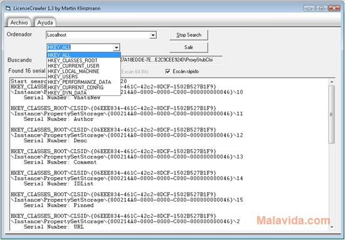The image size is (345, 240).
Task: Click the LicenseCrawler title bar app icon
Action: pos(8,9)
